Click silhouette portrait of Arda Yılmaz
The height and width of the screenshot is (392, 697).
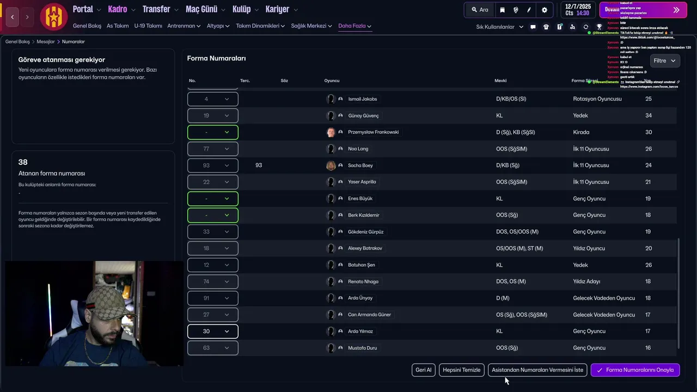pyautogui.click(x=331, y=331)
